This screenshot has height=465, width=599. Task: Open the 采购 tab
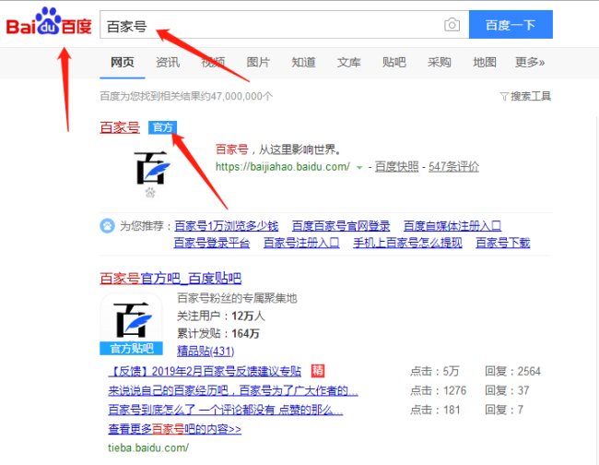pyautogui.click(x=440, y=62)
